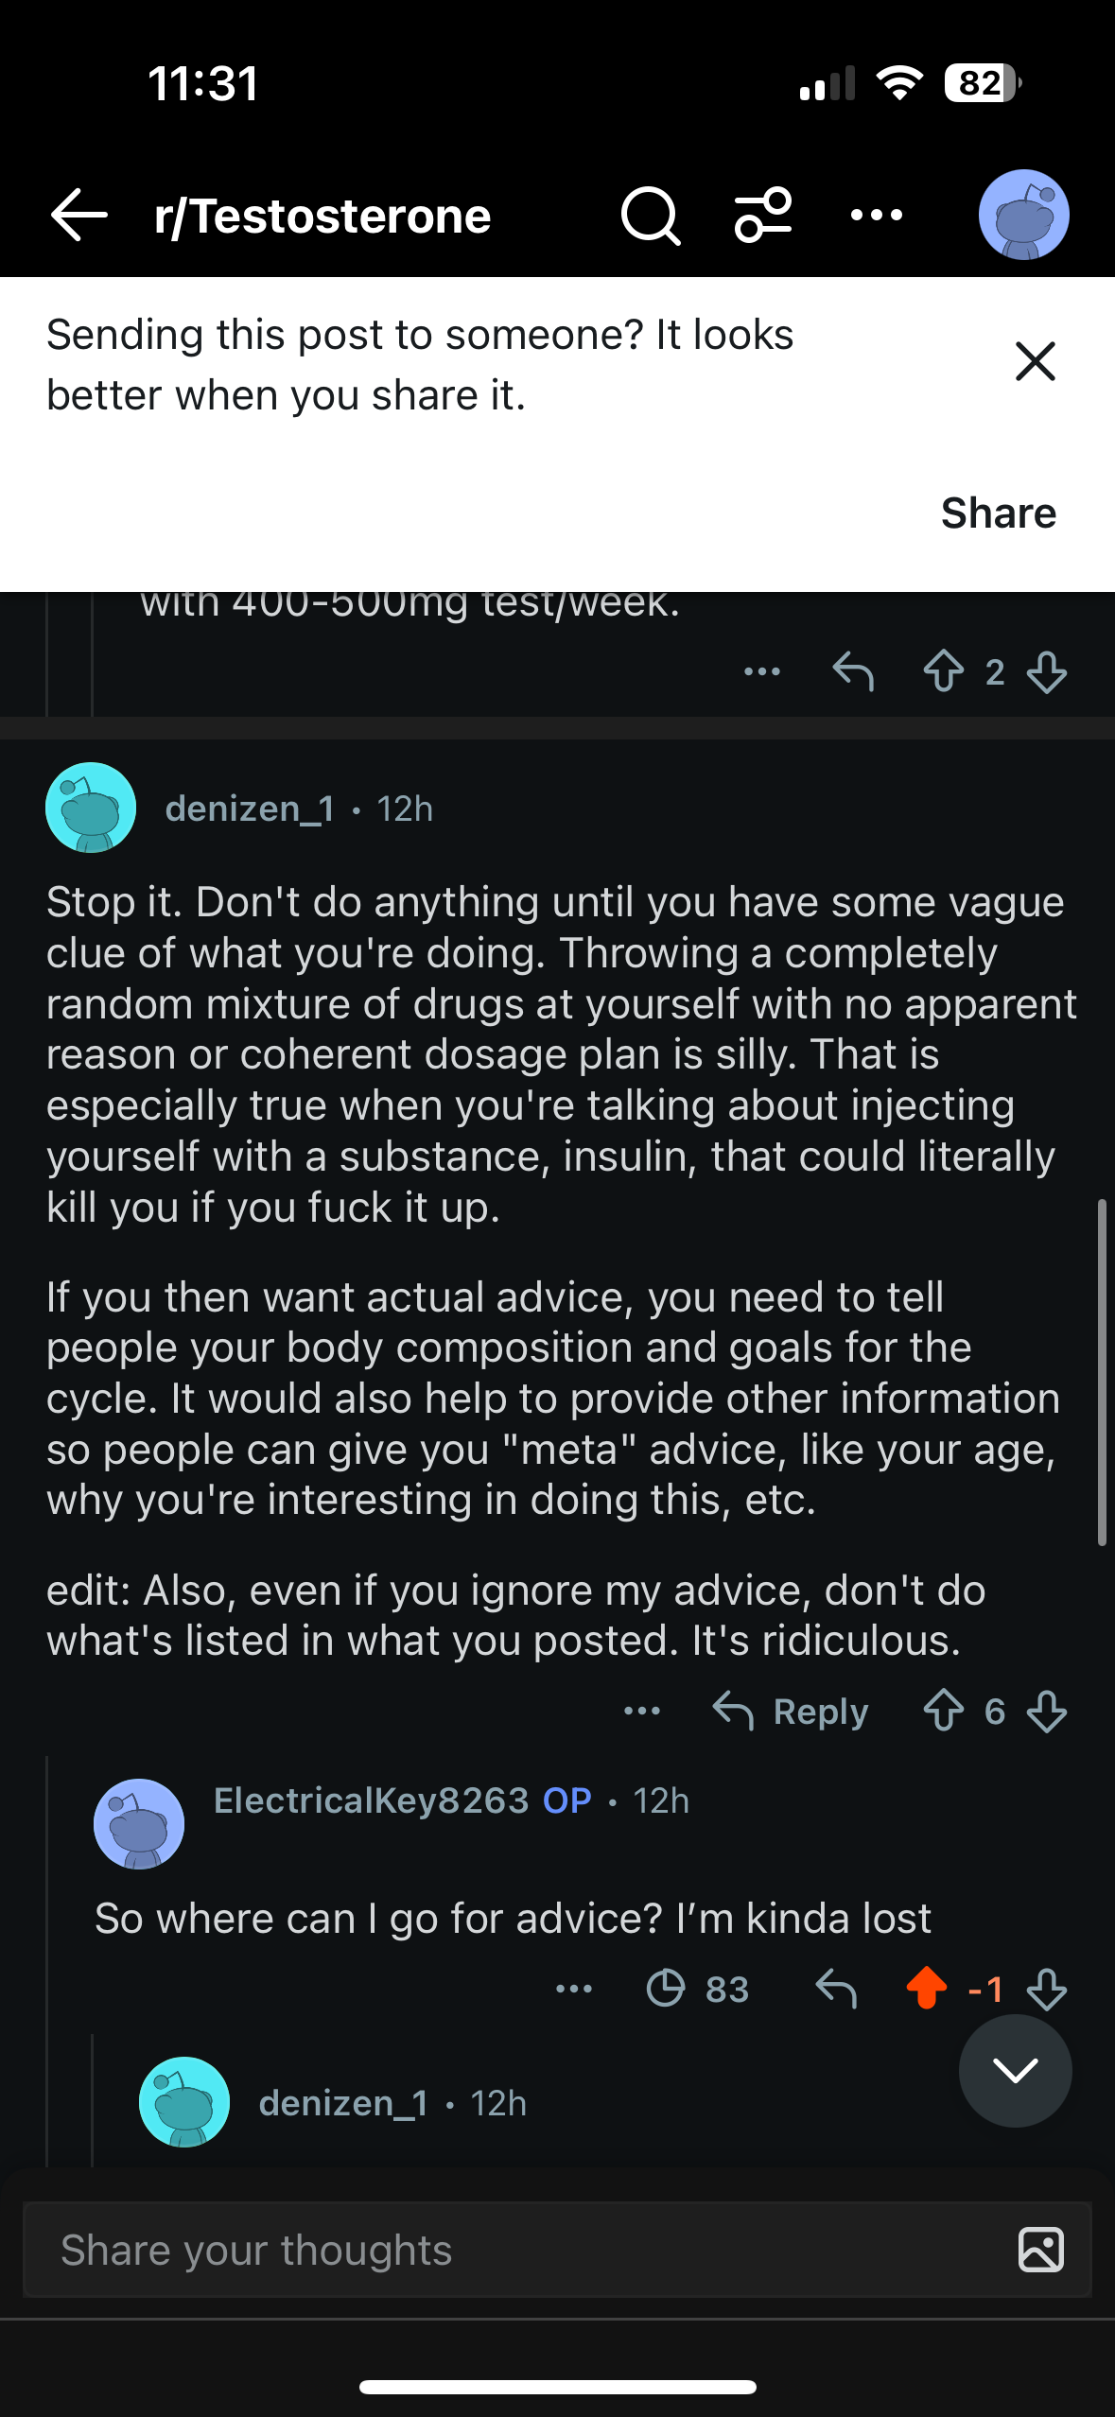
Task: Jump to next comment chevron button
Action: point(1015,2071)
